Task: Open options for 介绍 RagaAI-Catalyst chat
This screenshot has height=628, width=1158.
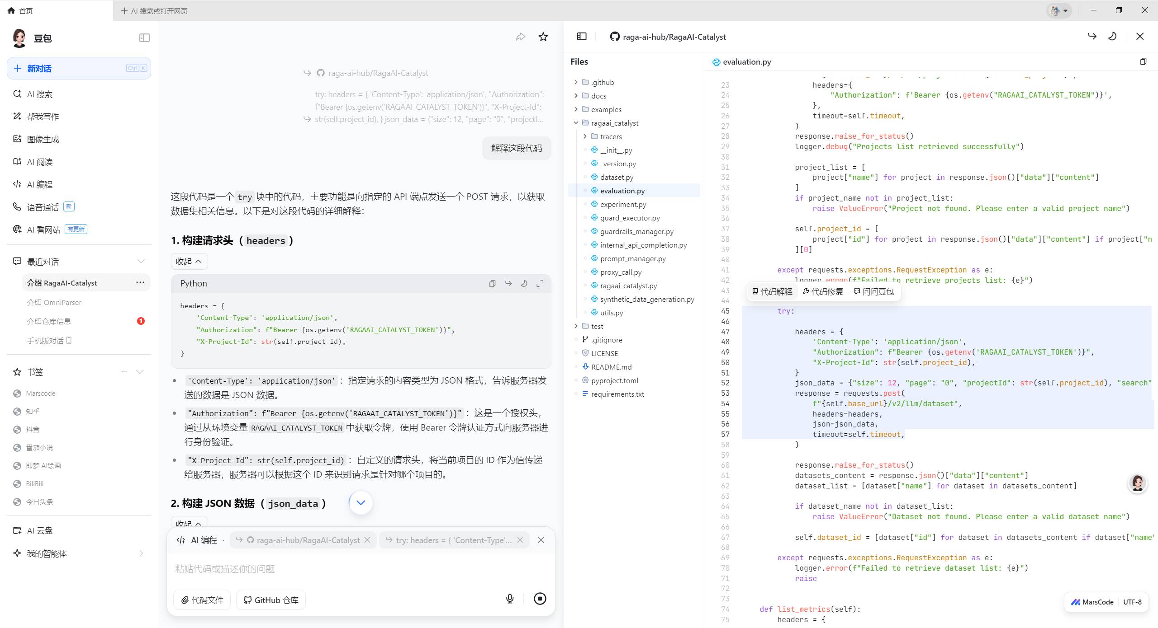Action: coord(140,282)
